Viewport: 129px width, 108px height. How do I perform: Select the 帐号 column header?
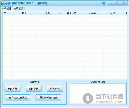pos(24,13)
